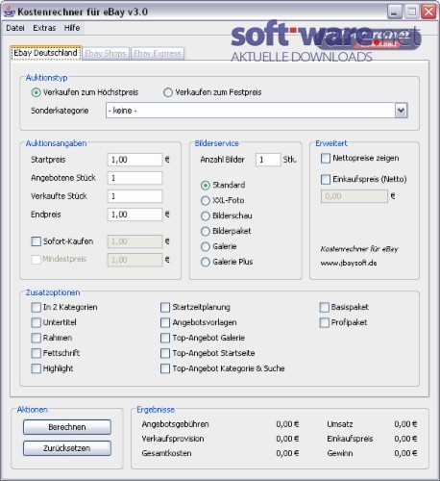The image size is (440, 481).
Task: Enable the Fettschrift checkbox
Action: coord(37,353)
